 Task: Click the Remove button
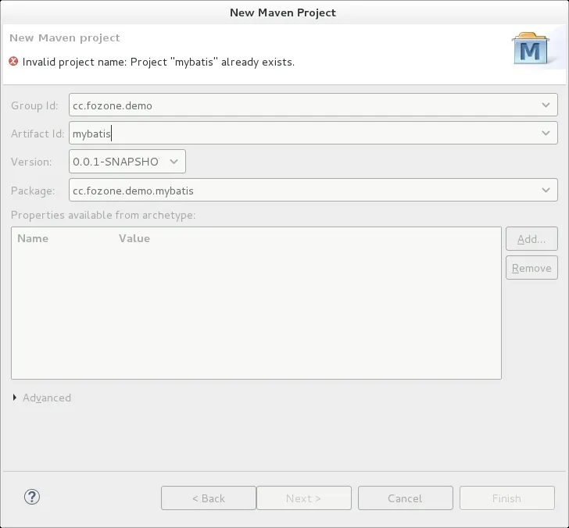[531, 268]
